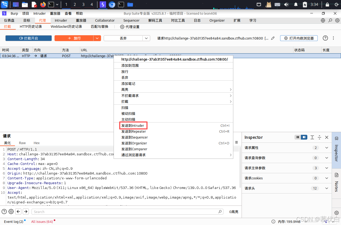Go to next search match arrow

point(26,212)
